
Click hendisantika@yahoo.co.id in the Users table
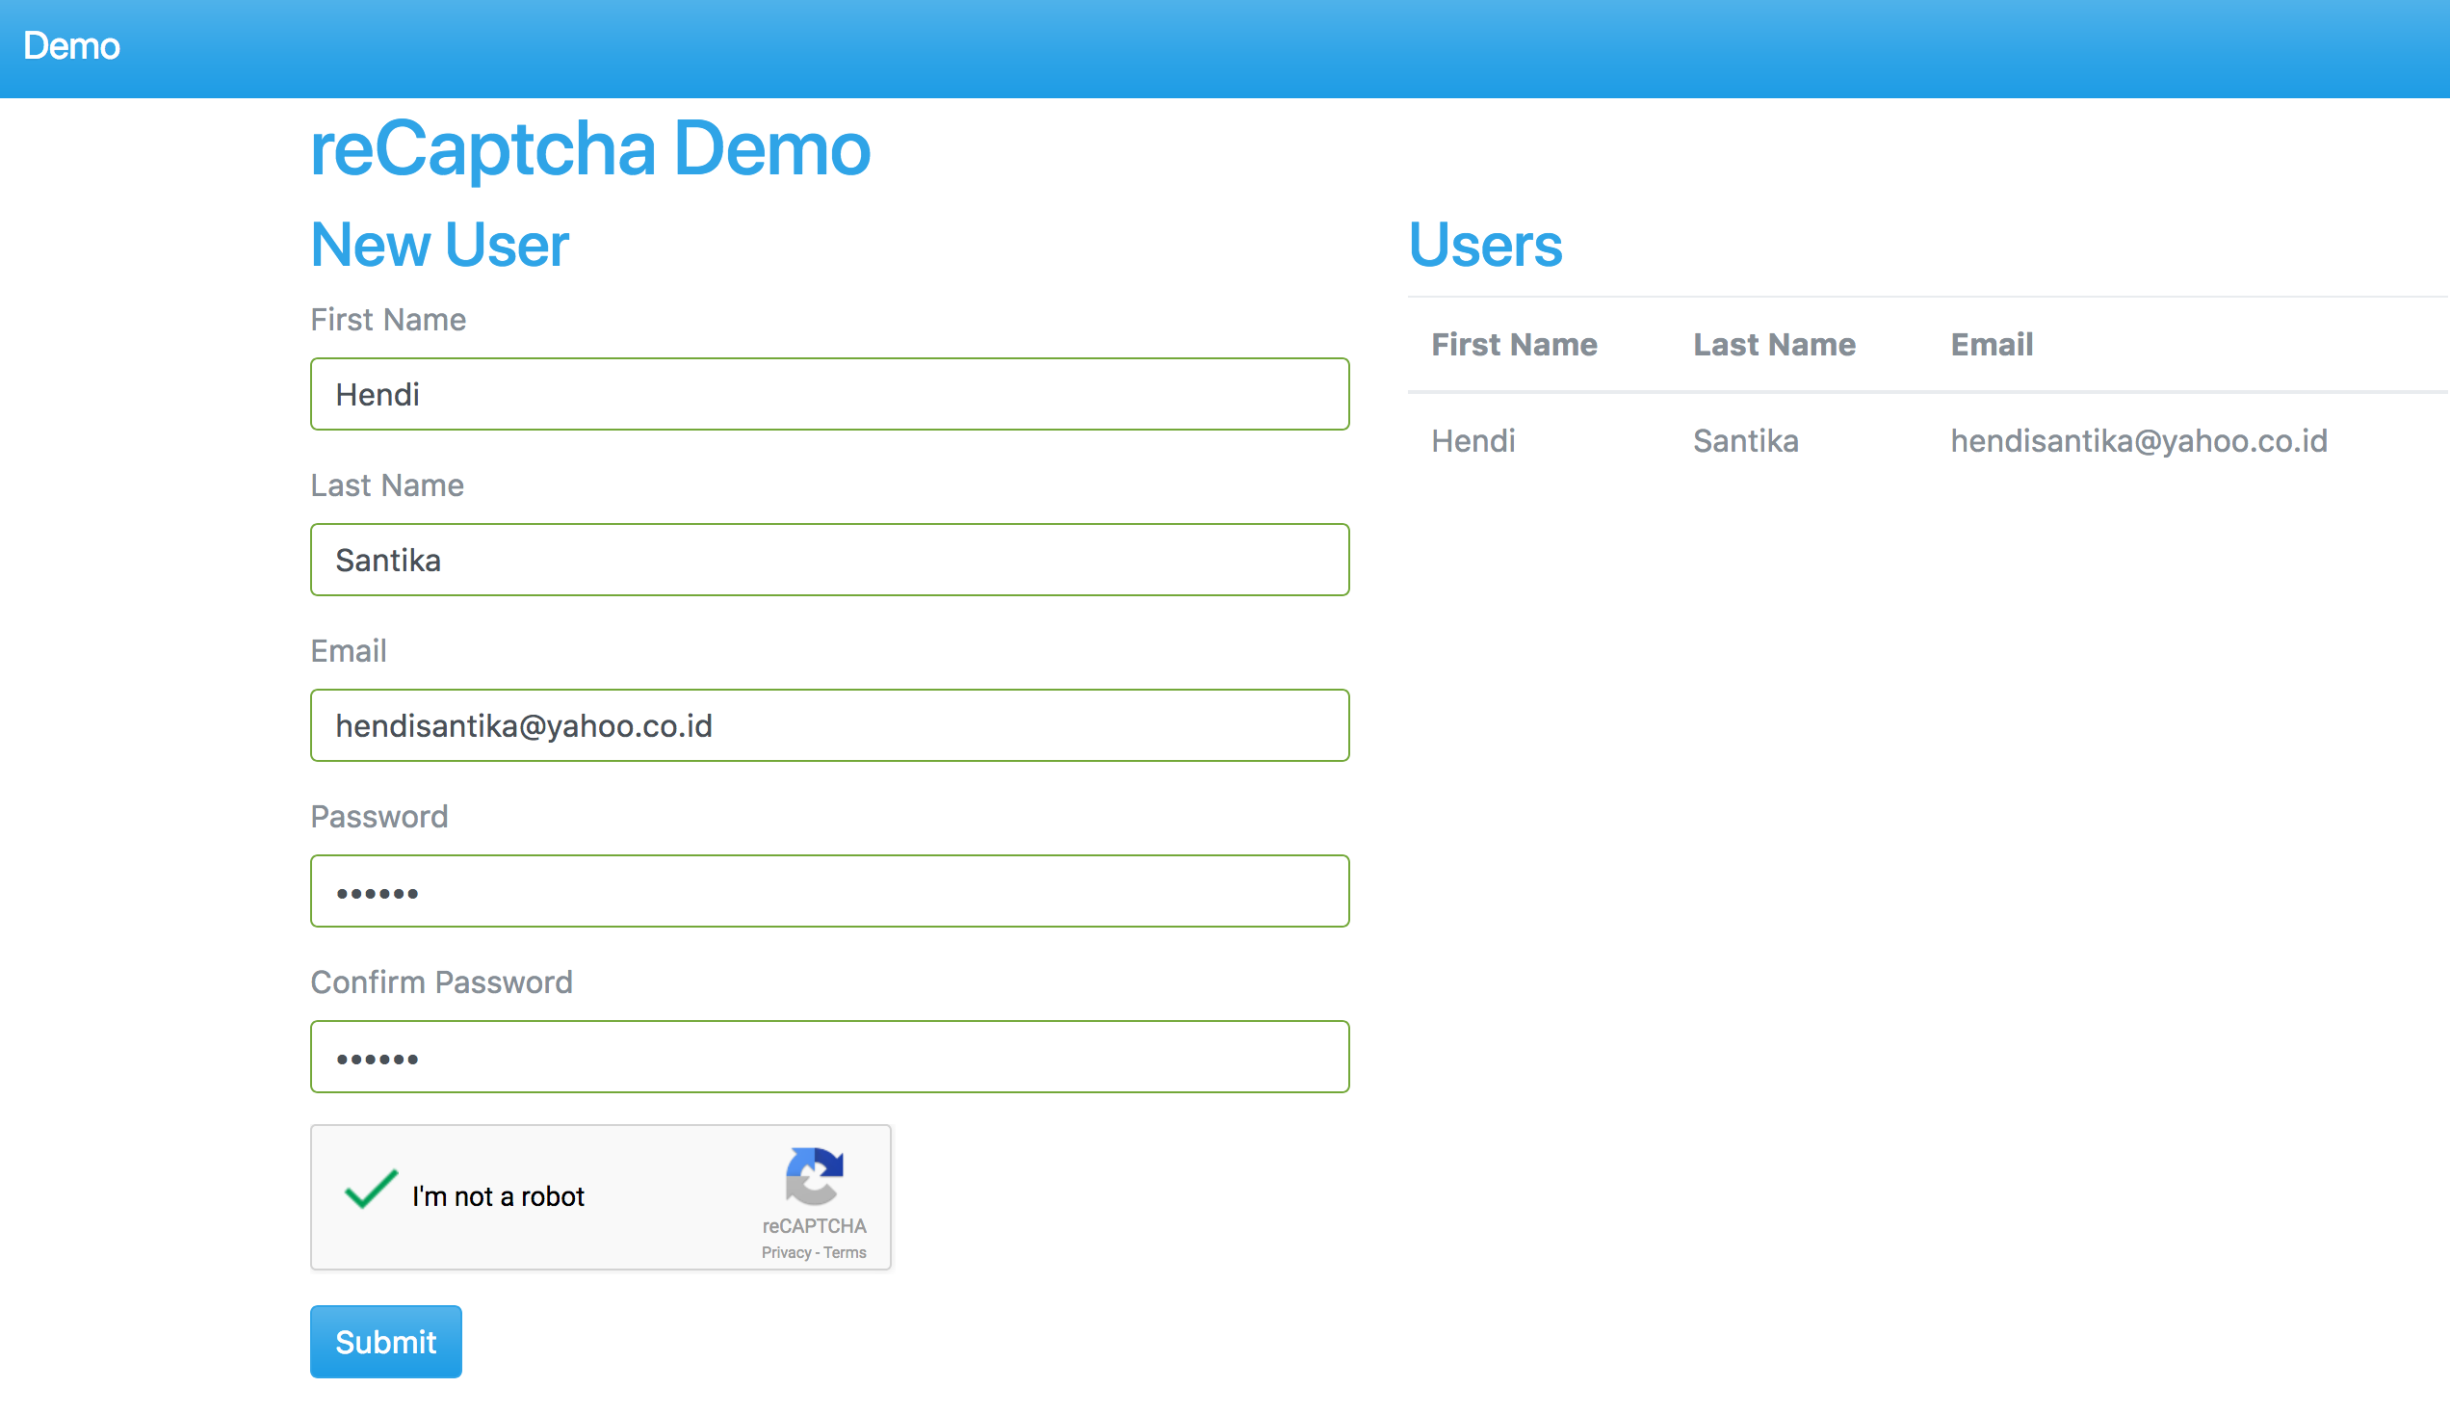2138,441
